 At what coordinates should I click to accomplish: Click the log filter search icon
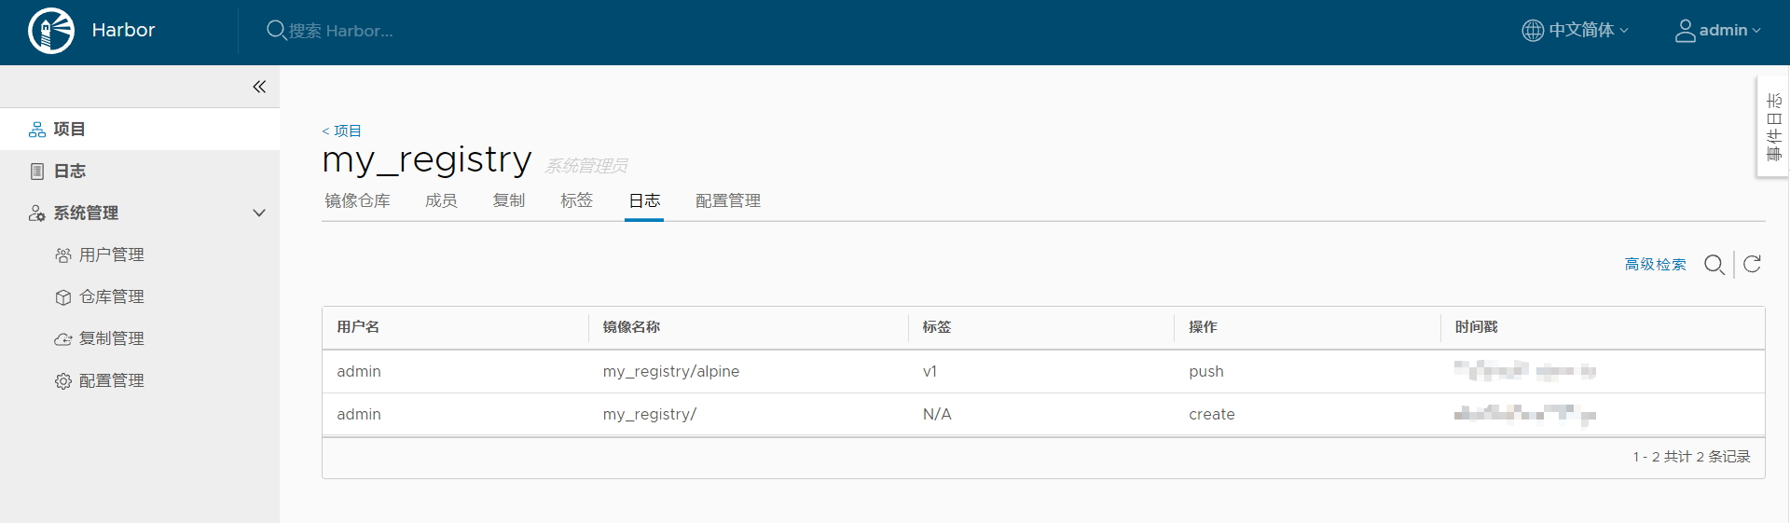(x=1714, y=265)
